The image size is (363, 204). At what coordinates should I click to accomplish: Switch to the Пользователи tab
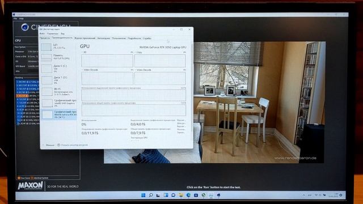coord(119,38)
